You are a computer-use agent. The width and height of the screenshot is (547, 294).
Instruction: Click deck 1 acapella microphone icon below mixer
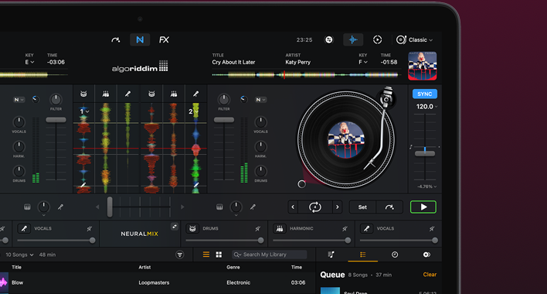click(x=60, y=207)
